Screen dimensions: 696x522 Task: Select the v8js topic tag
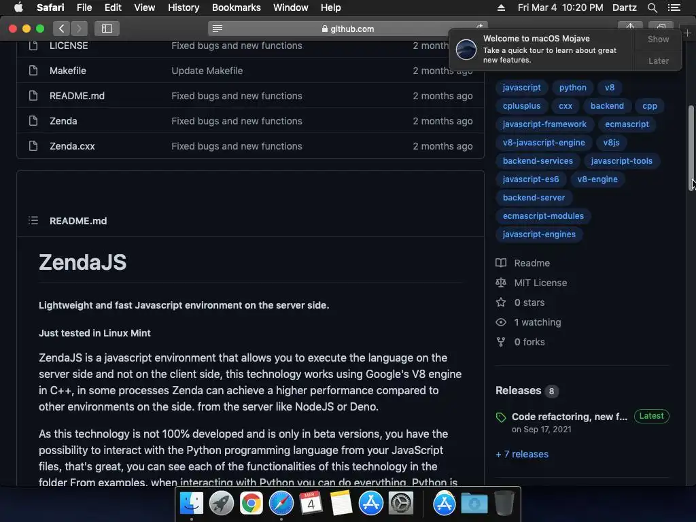coord(611,143)
